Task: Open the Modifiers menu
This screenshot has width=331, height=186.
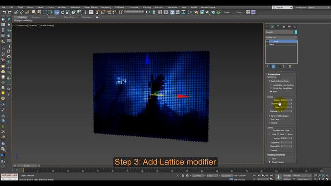Action: point(62,7)
